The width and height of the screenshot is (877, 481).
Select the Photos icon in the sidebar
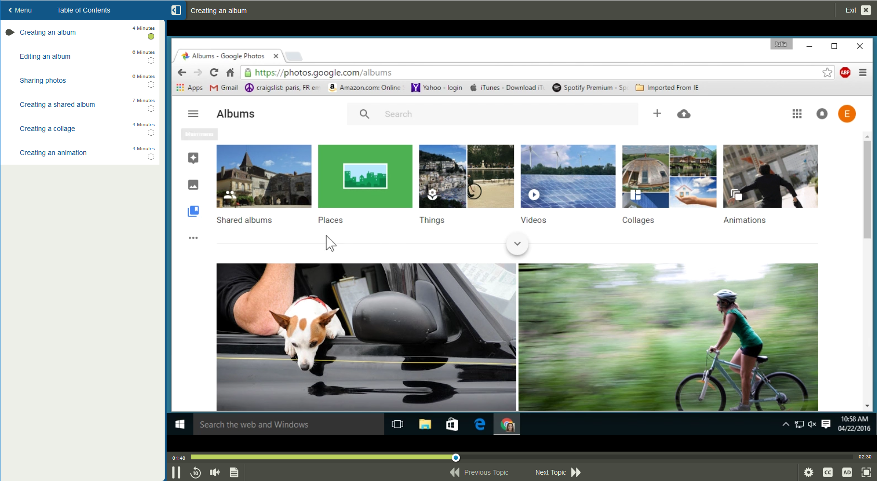tap(194, 184)
